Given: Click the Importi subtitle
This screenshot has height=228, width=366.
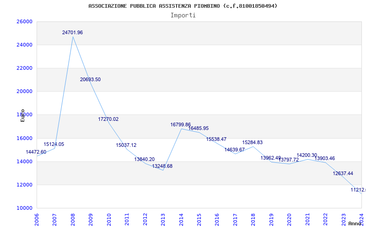Looking at the screenshot, I should [x=183, y=16].
